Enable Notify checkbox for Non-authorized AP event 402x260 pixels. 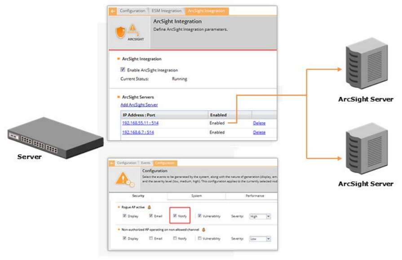175,238
